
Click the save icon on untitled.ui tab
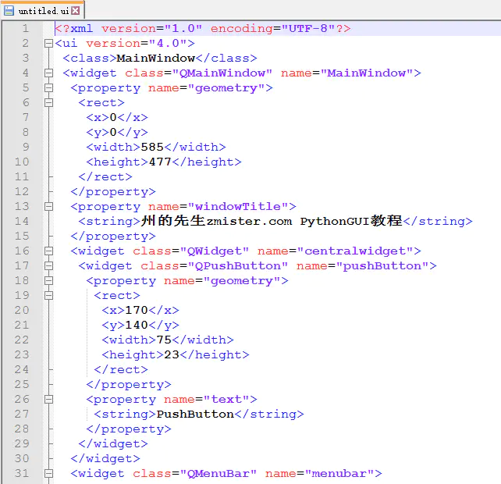click(x=9, y=11)
